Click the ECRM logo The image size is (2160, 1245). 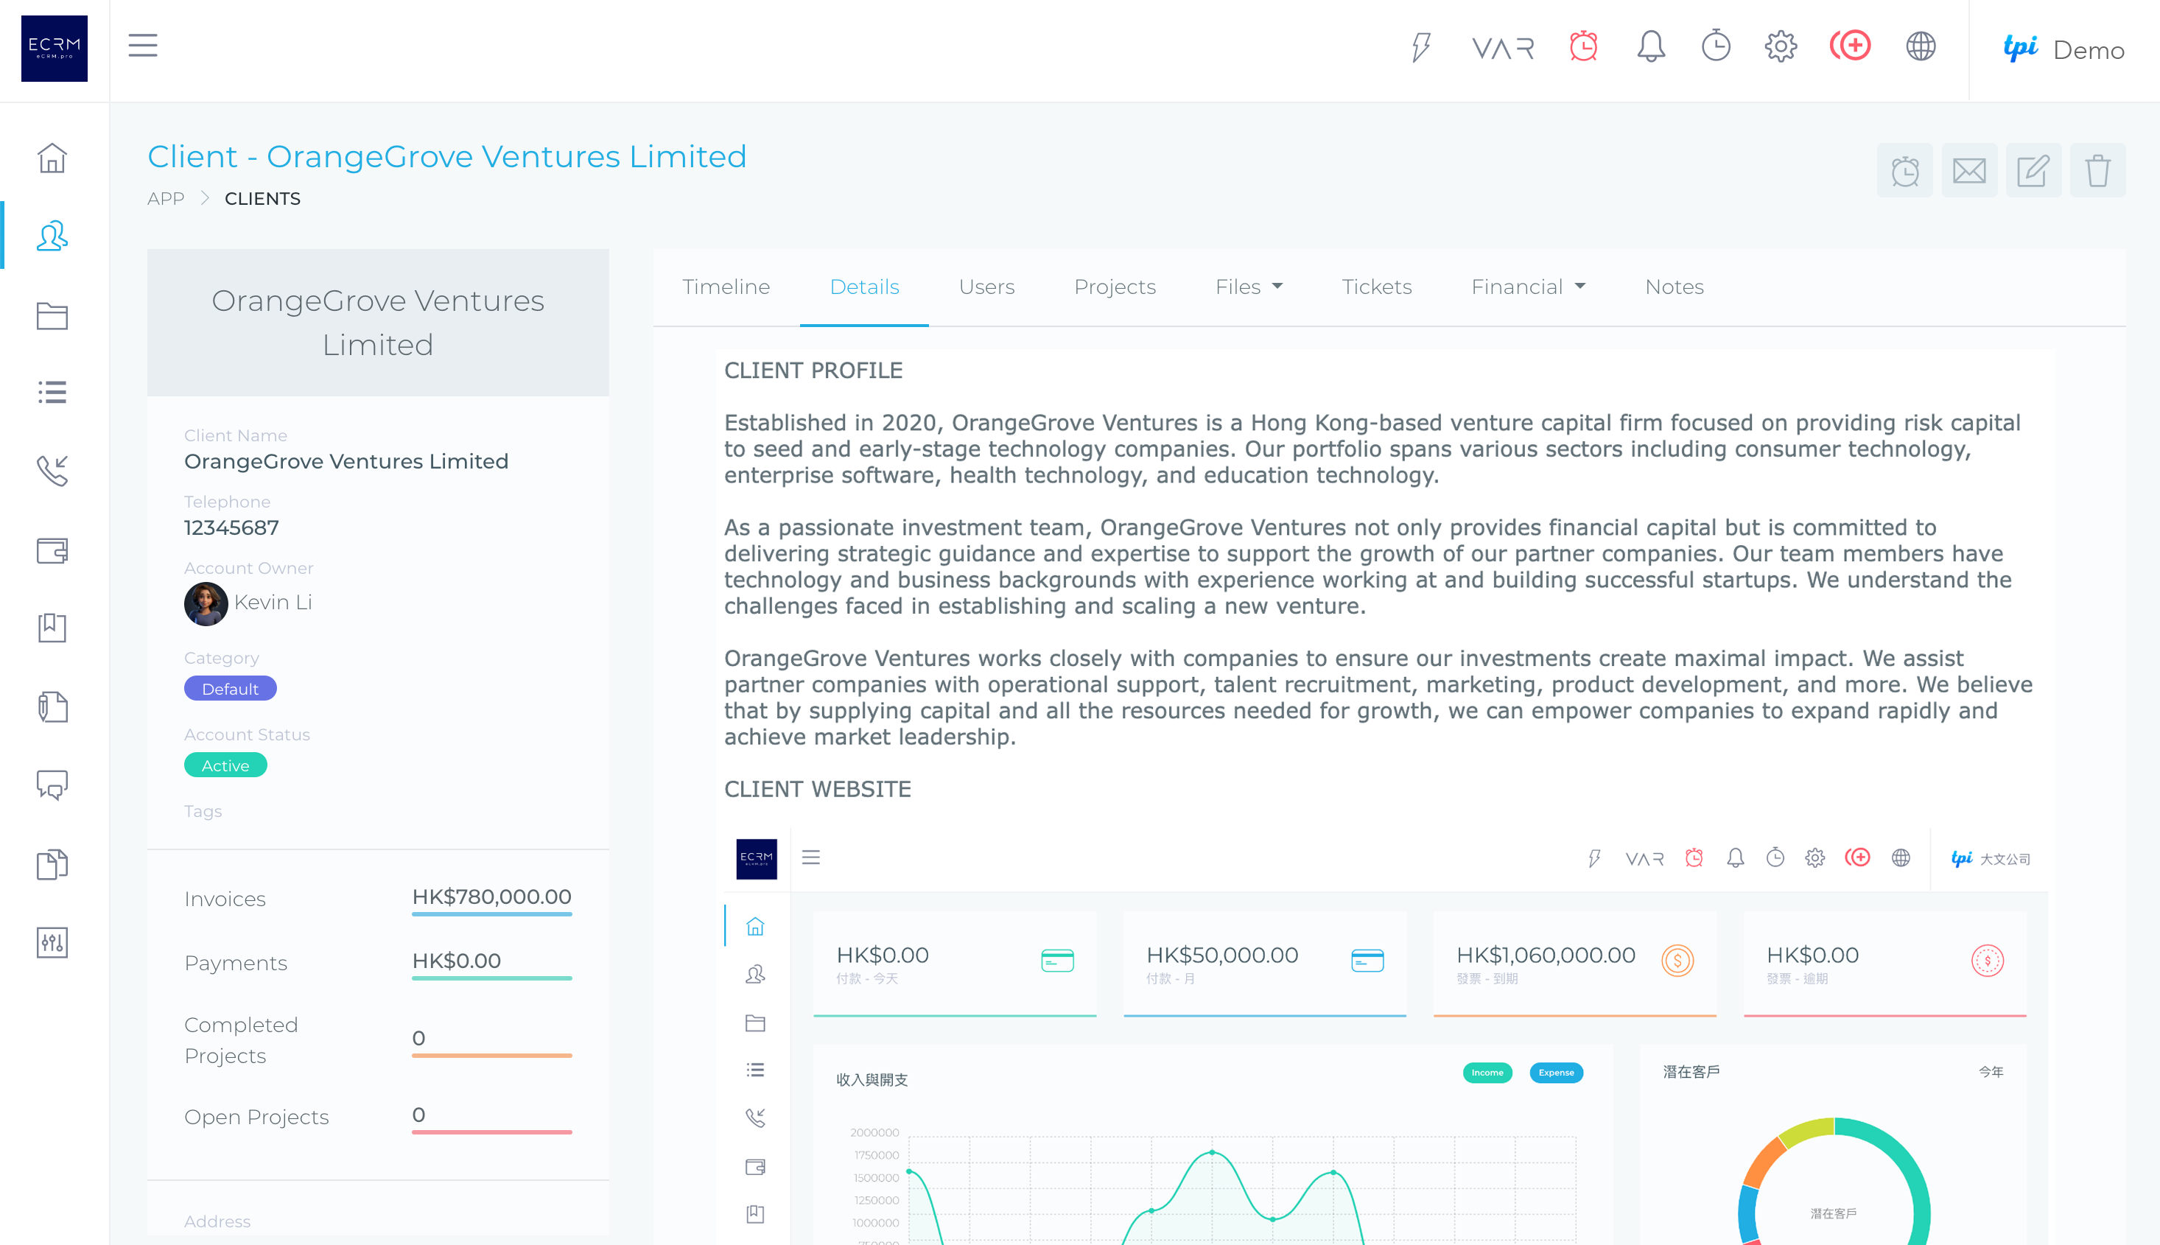click(54, 49)
